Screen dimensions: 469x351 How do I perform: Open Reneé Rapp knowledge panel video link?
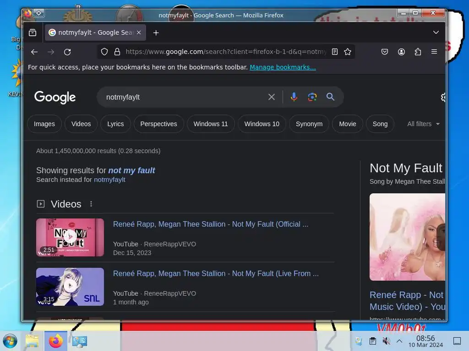pos(407,301)
